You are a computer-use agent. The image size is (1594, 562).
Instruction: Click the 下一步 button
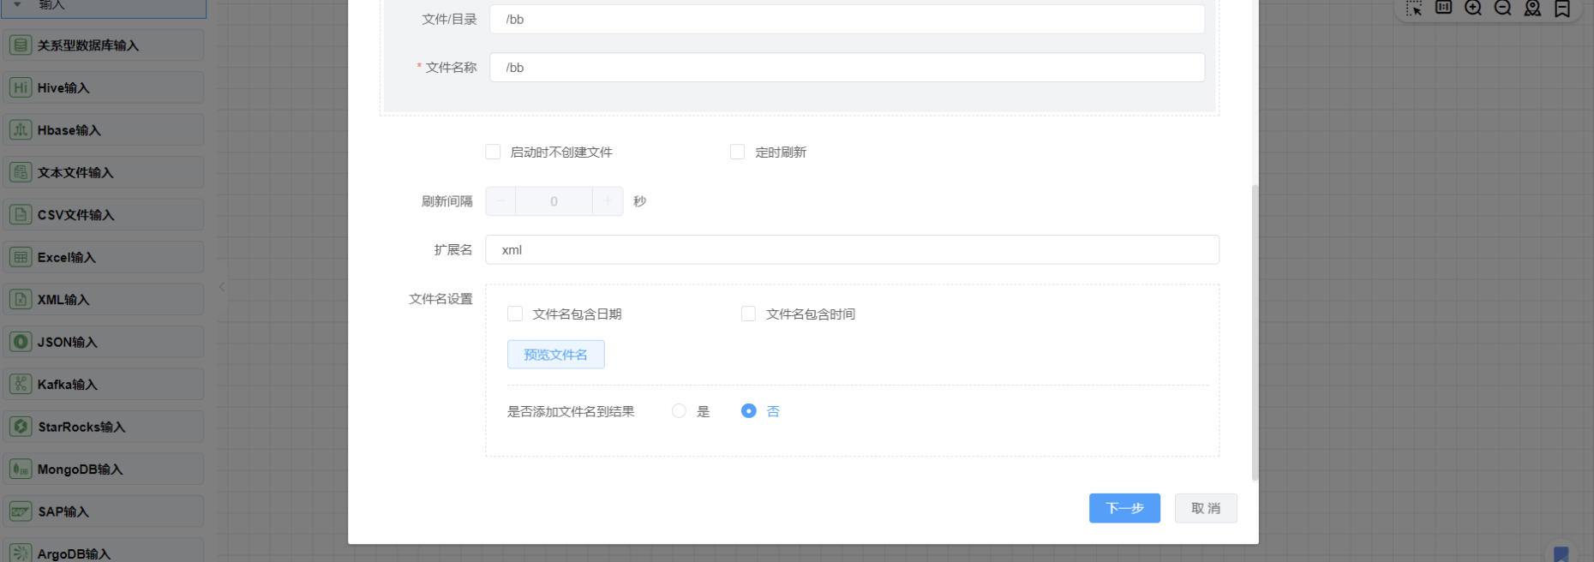coord(1124,508)
